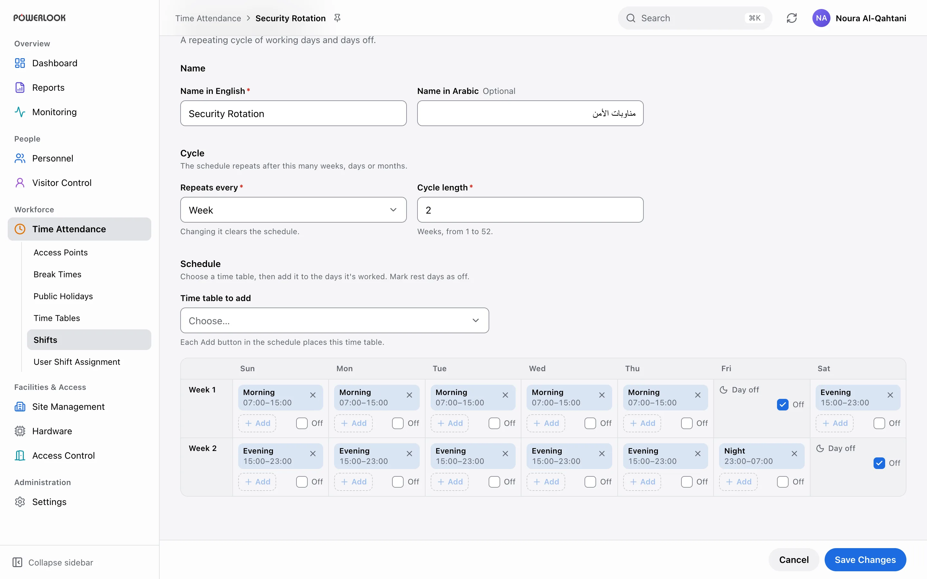The height and width of the screenshot is (579, 927).
Task: Click the NA user avatar
Action: coord(821,18)
